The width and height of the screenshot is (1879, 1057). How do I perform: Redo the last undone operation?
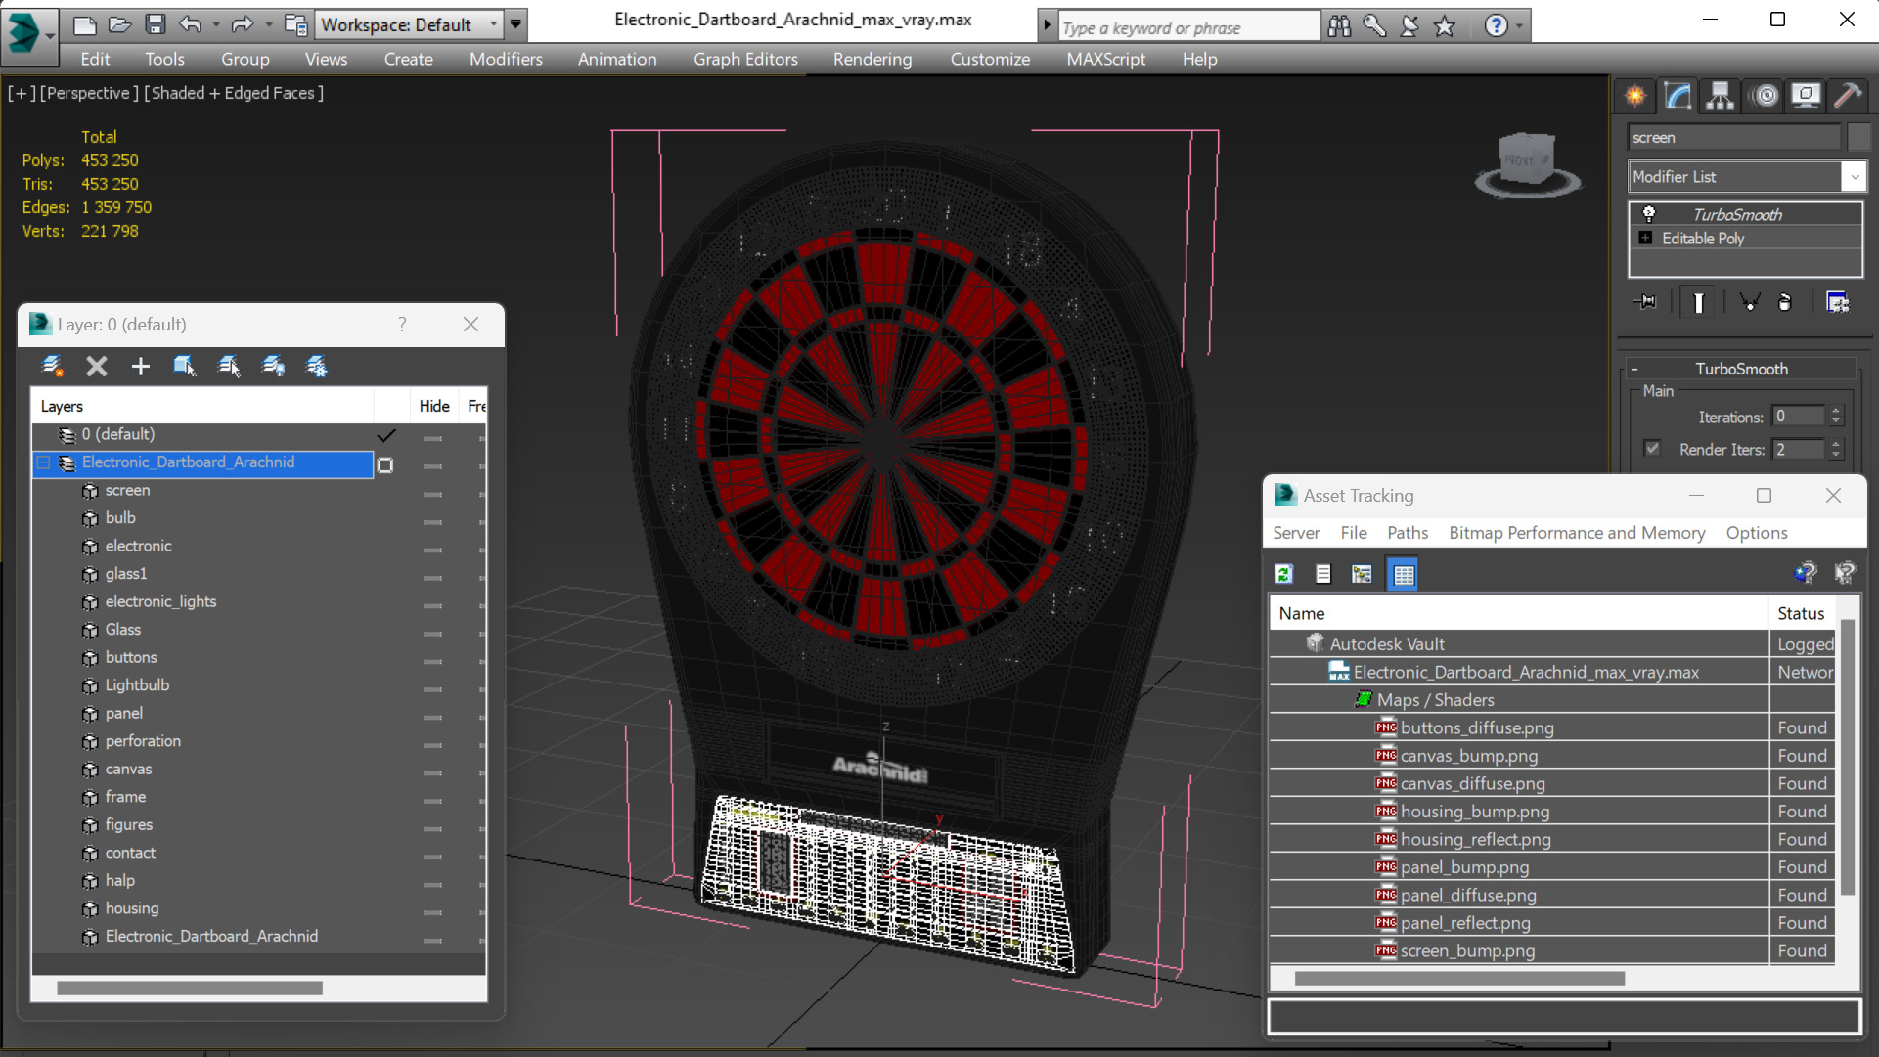pos(243,24)
